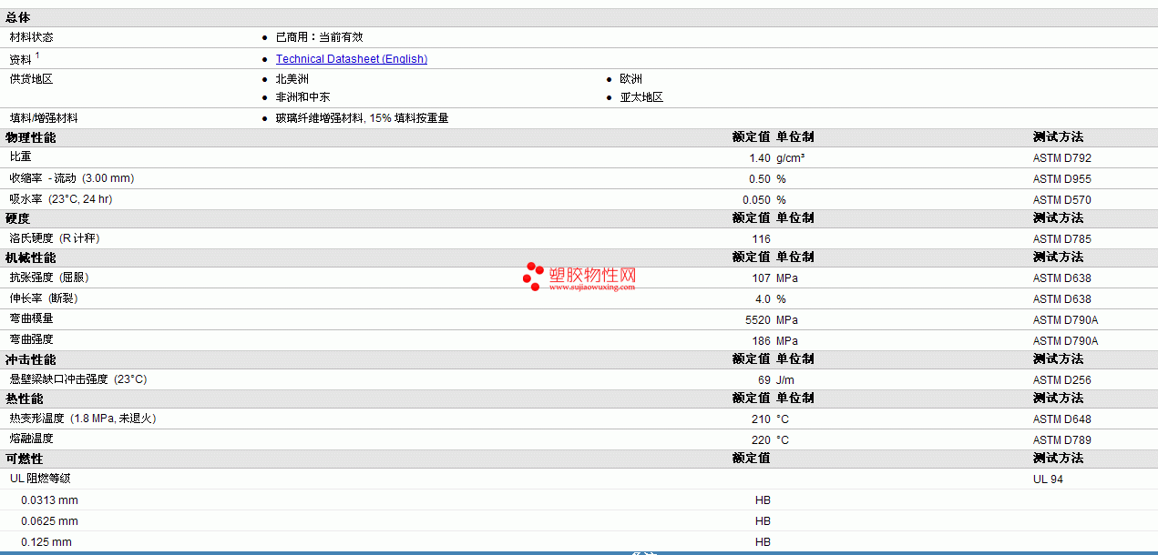Click the 0.050 water absorption value

[756, 200]
